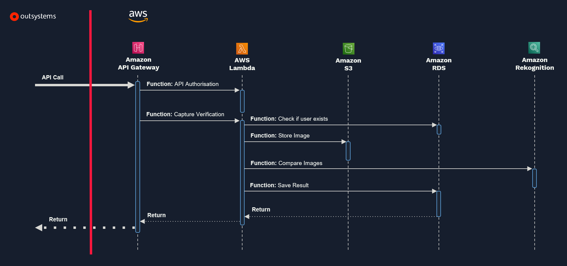Select the Amazon Rekognition icon
This screenshot has width=567, height=266.
pyautogui.click(x=534, y=48)
